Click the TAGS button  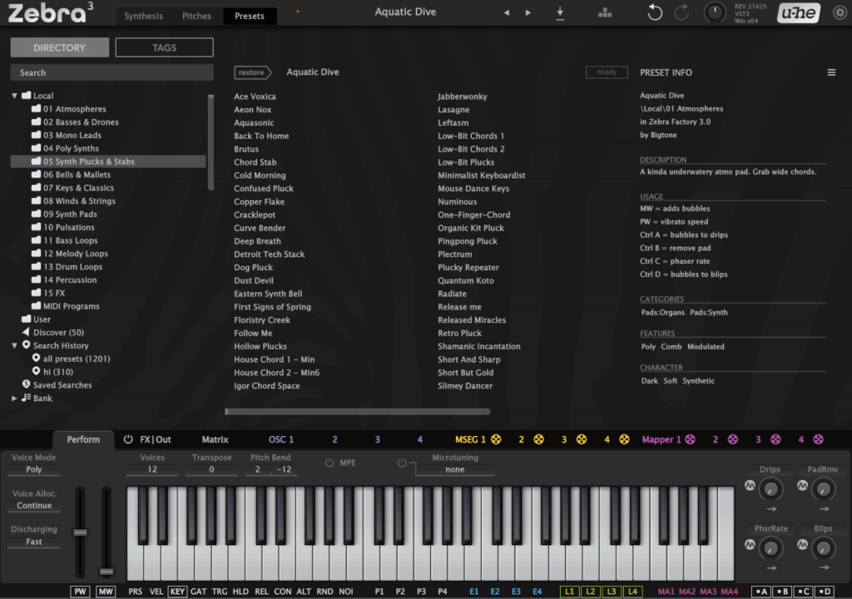[164, 47]
